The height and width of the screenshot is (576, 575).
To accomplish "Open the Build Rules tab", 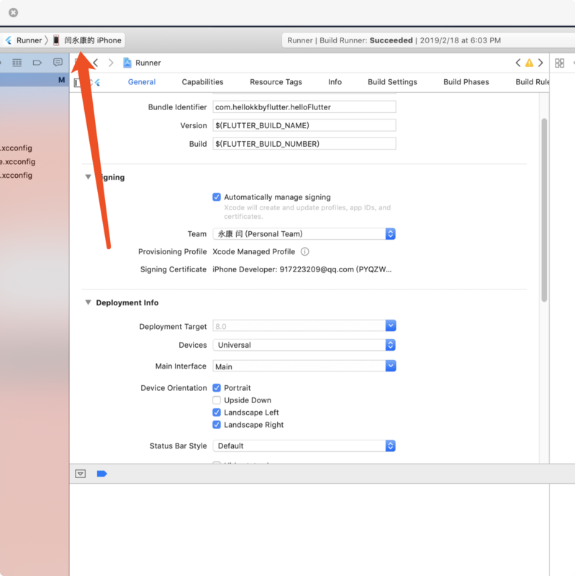I will (x=532, y=82).
